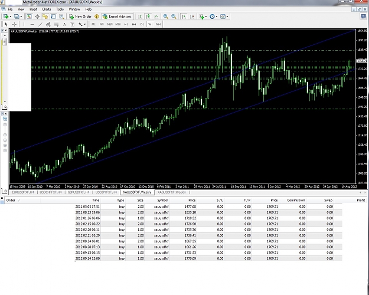Open the Profiles toolbar icon
The image size is (369, 295).
tap(17, 17)
